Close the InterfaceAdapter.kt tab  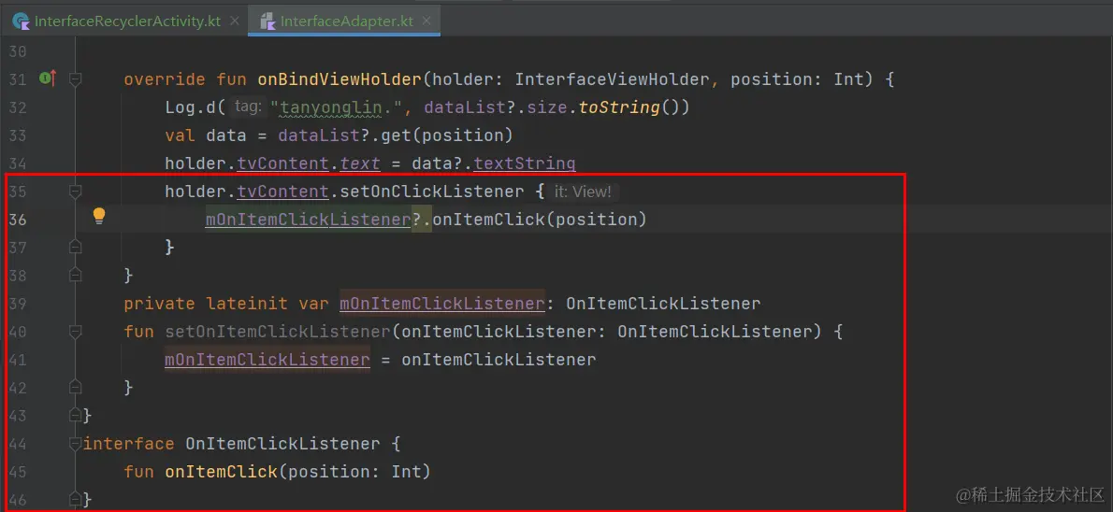point(426,21)
